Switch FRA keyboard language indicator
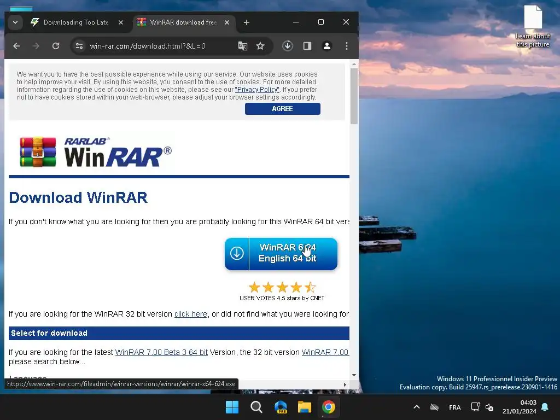This screenshot has width=560, height=420. [x=454, y=407]
